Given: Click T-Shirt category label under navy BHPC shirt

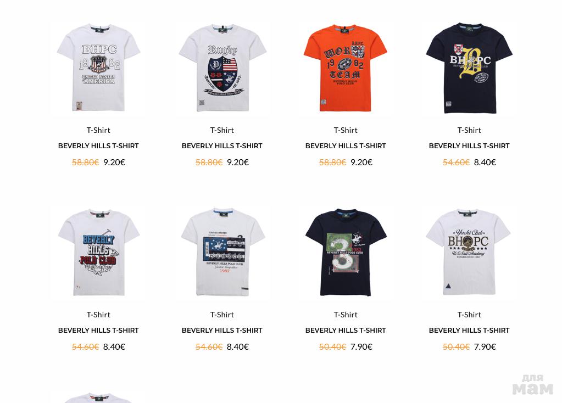Looking at the screenshot, I should point(469,130).
